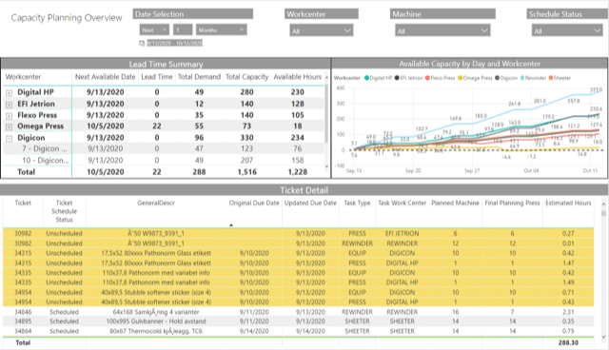
Task: Open the Machine filter dropdown
Action: 442,30
